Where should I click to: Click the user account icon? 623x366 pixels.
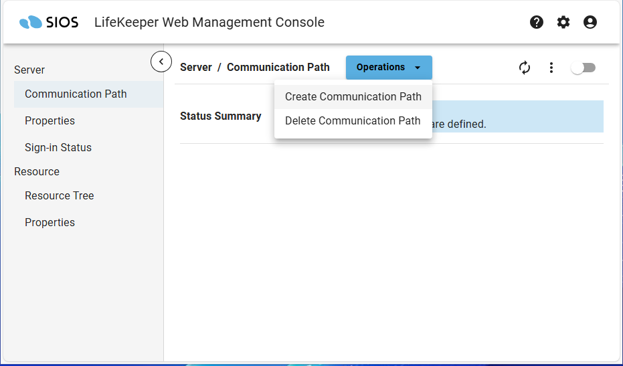(x=590, y=22)
